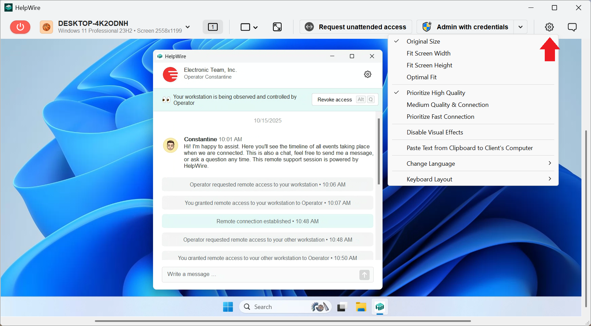
Task: Select Optimal Fit scaling option
Action: point(421,77)
